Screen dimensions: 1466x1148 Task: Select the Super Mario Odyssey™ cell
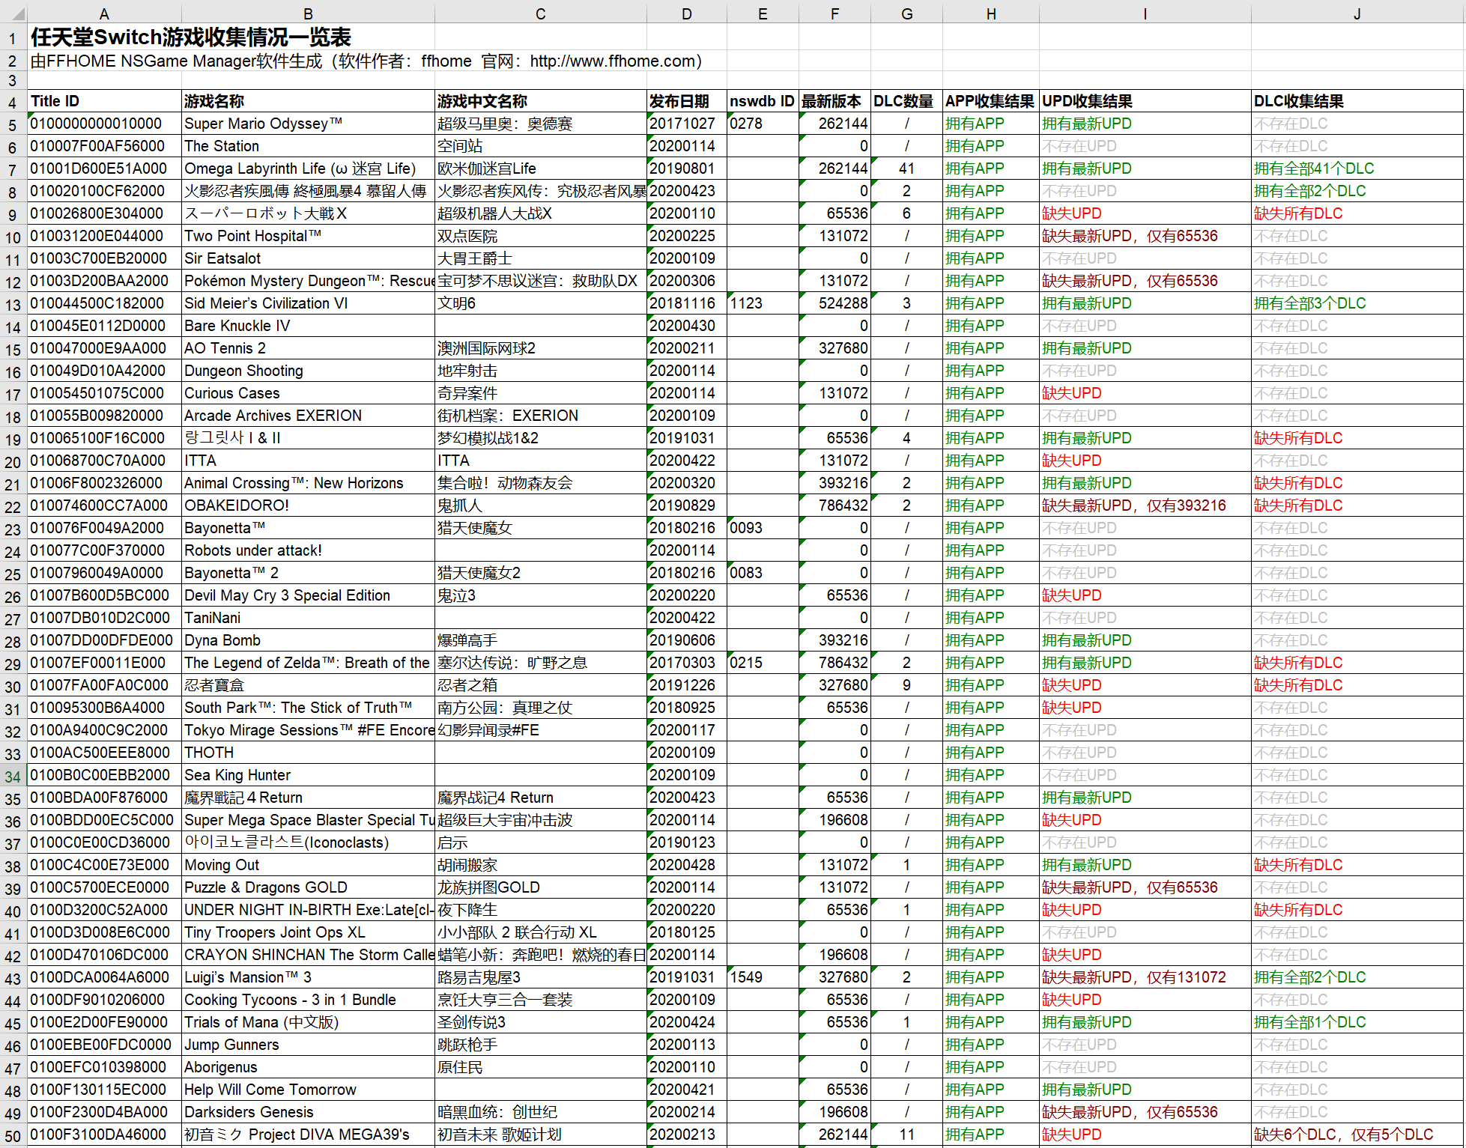click(309, 124)
